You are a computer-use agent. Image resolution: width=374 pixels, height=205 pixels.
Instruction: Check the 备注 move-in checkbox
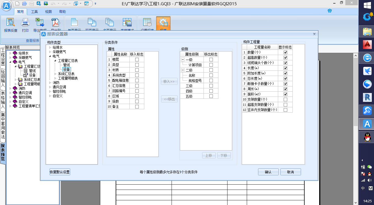coord(137,106)
